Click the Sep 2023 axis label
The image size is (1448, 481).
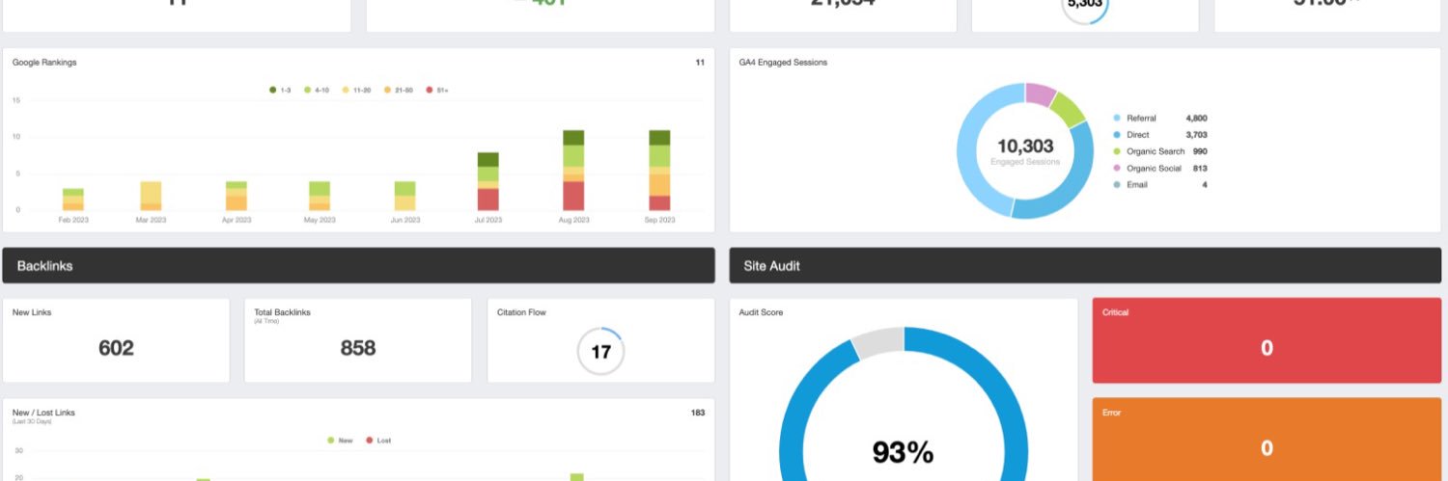pyautogui.click(x=659, y=220)
